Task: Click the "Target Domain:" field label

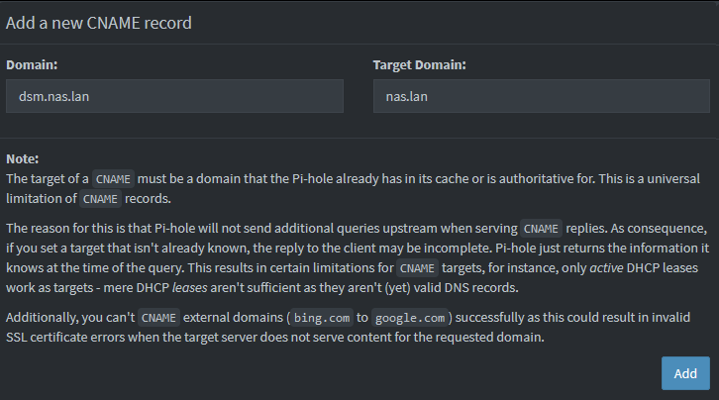Action: click(x=420, y=65)
